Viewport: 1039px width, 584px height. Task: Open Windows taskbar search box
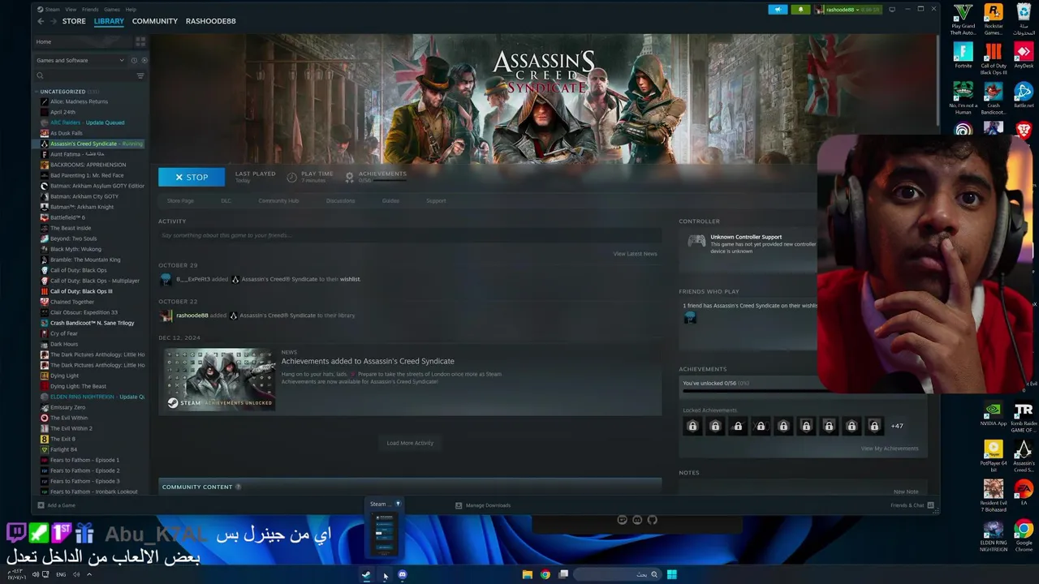616,574
